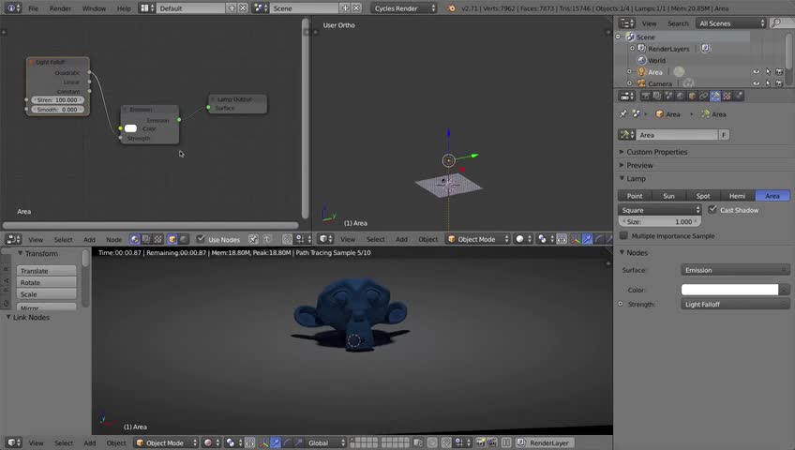The height and width of the screenshot is (450, 795).
Task: Click the Scale button
Action: click(46, 294)
